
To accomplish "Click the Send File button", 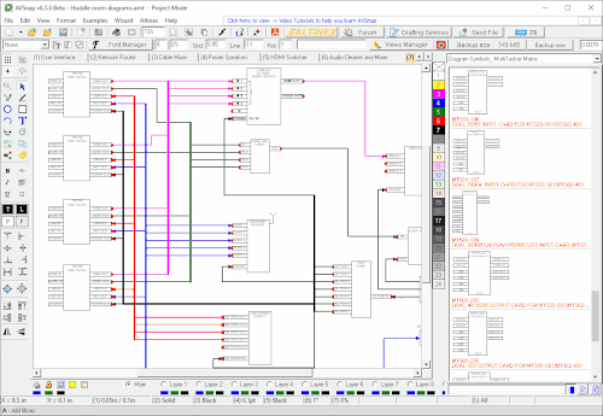I will (479, 33).
